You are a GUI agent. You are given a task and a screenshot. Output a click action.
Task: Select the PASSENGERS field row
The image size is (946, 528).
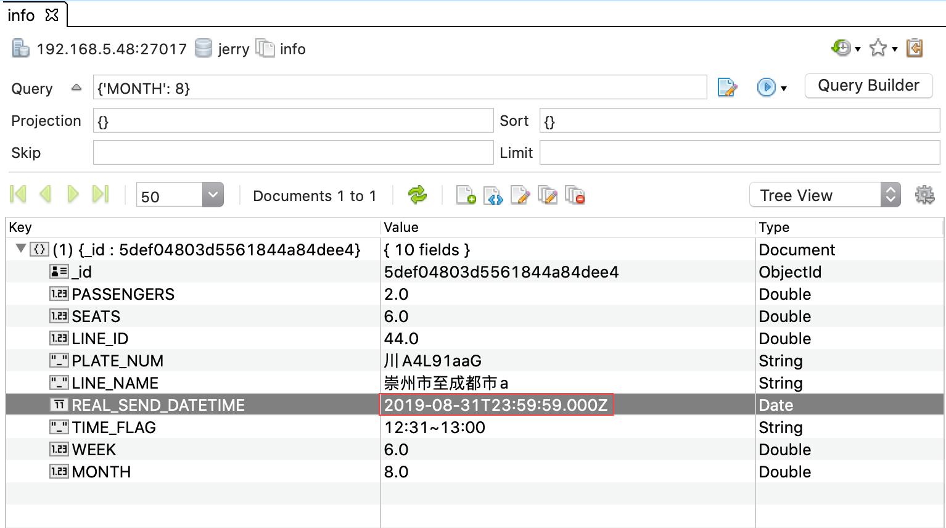coord(475,294)
